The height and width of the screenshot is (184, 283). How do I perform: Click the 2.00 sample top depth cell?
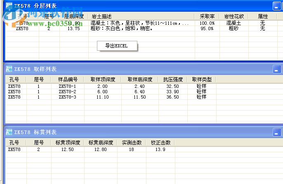[x=102, y=86]
